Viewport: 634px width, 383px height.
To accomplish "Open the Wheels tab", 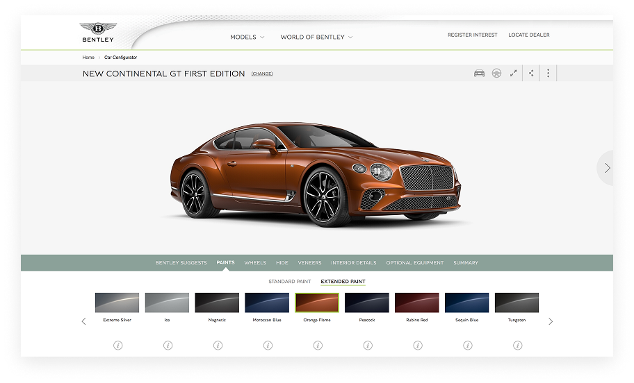I will [x=255, y=263].
